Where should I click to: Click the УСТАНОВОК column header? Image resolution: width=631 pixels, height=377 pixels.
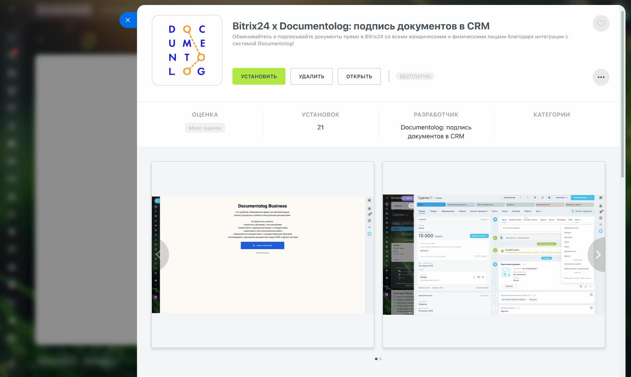pyautogui.click(x=321, y=114)
